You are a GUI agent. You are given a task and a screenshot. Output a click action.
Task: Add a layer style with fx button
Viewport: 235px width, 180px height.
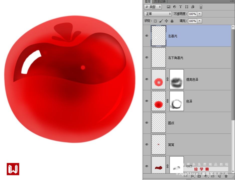(x=193, y=176)
